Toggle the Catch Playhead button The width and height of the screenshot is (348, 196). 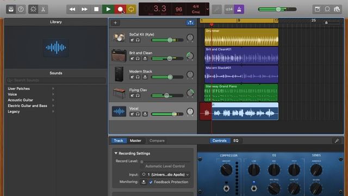click(x=190, y=23)
